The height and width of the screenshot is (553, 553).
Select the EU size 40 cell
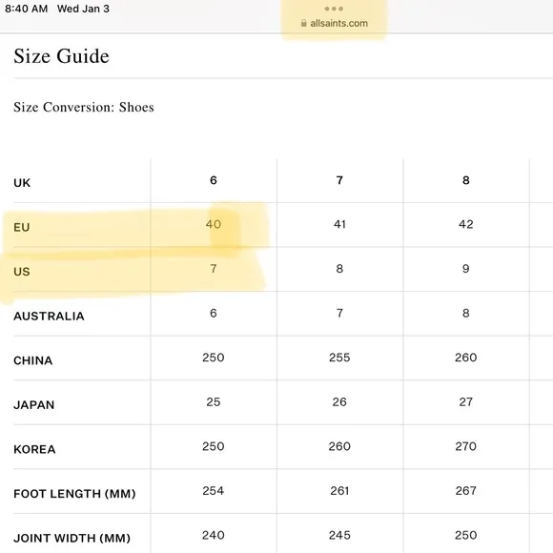pyautogui.click(x=214, y=224)
